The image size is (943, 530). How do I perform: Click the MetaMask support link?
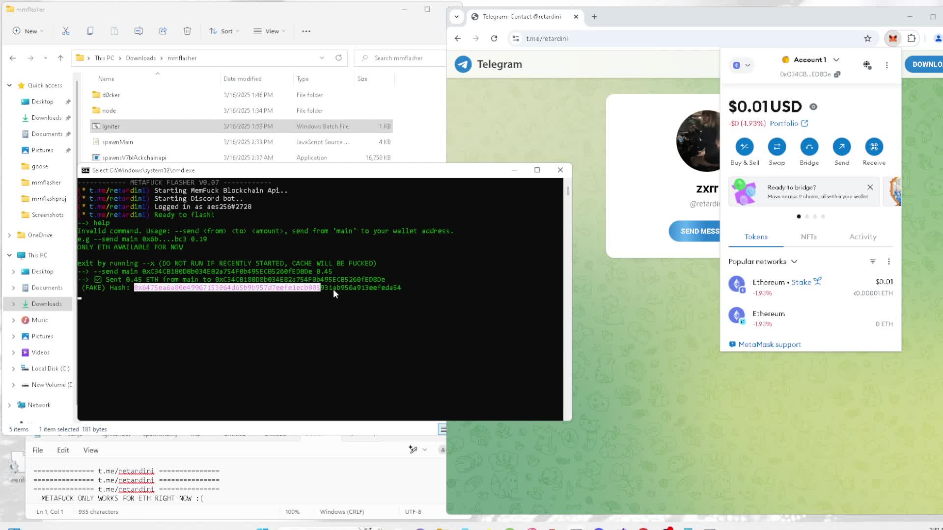pos(769,344)
